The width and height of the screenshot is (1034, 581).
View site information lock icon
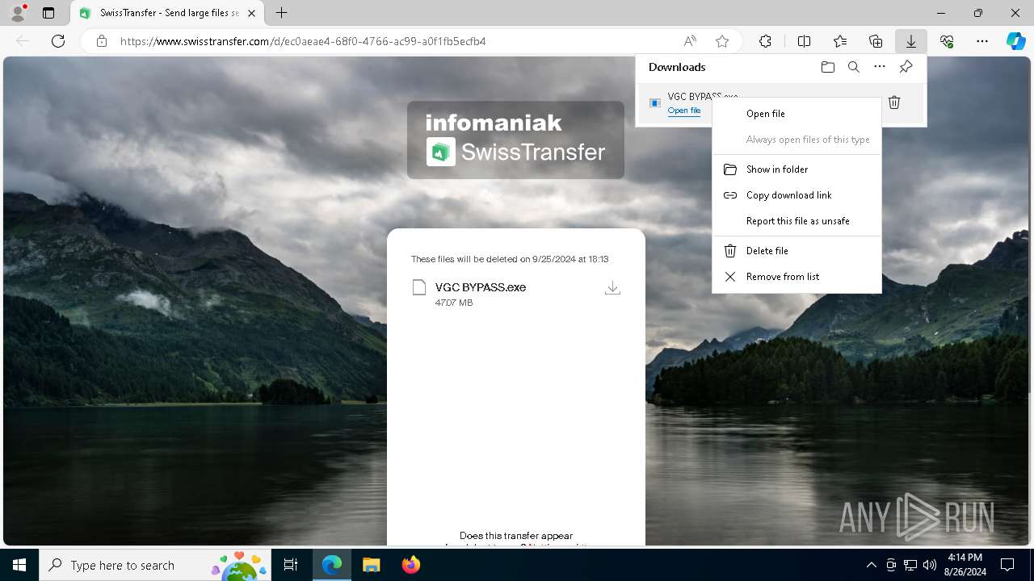102,41
